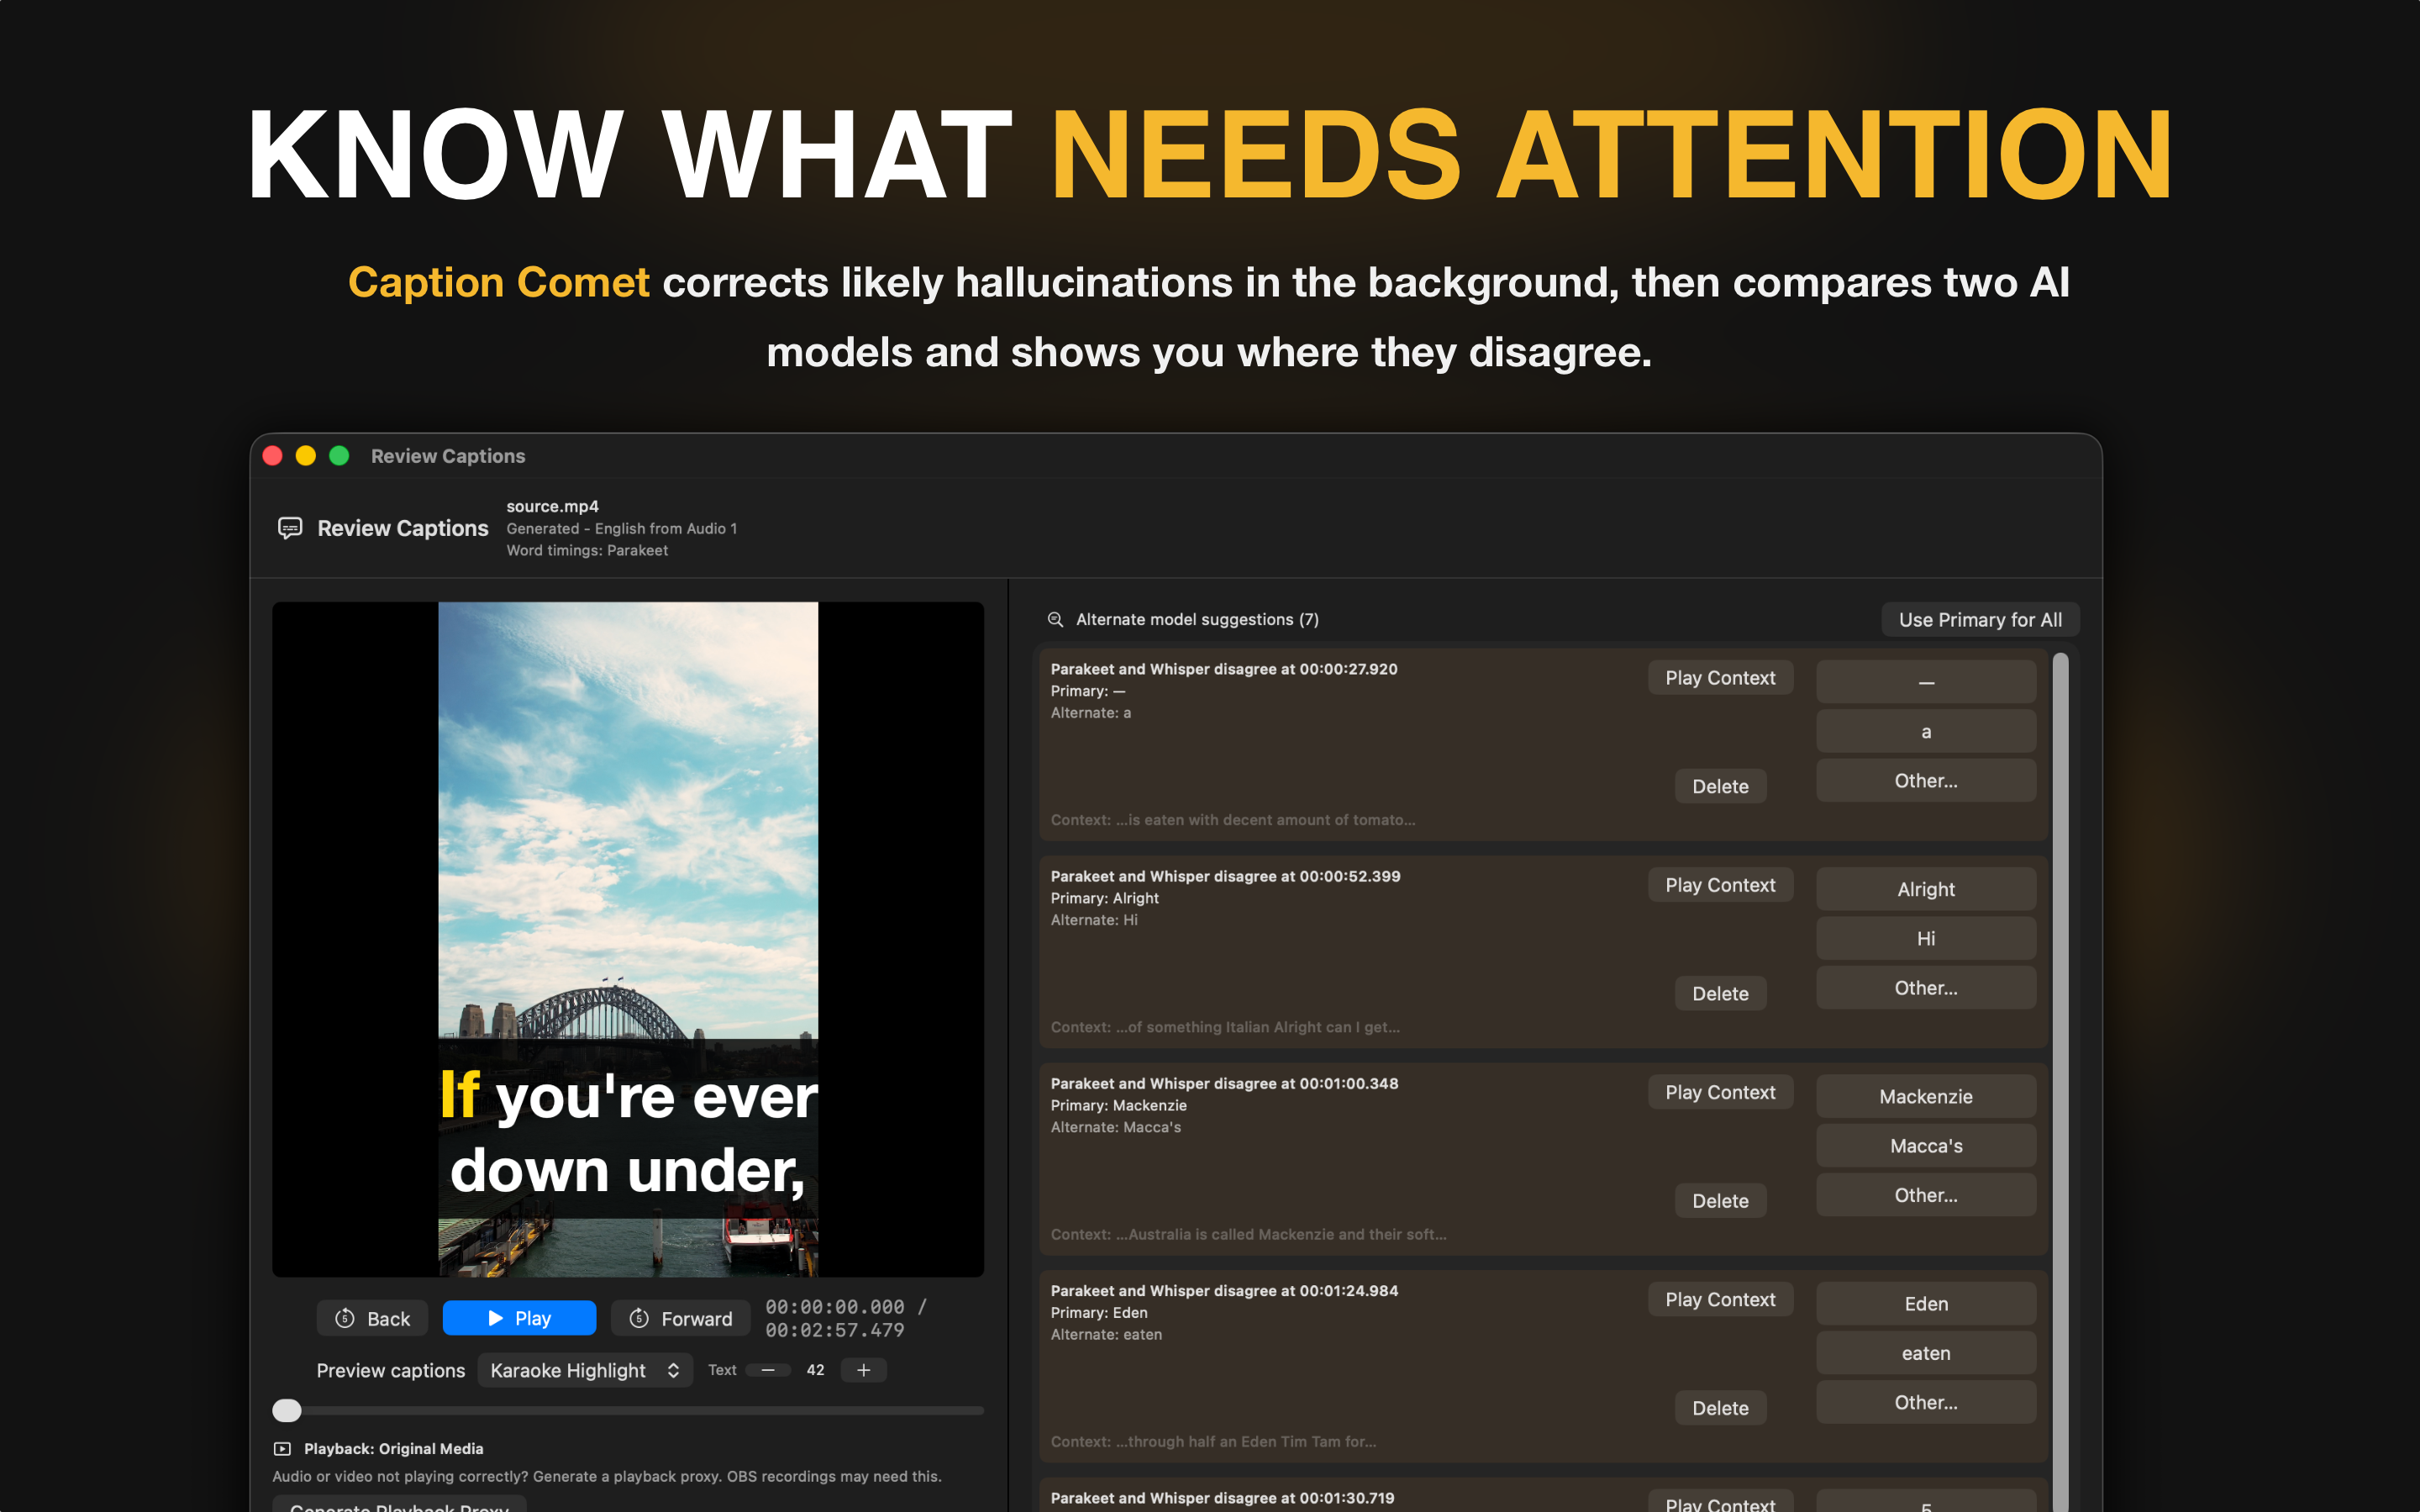Delete the Eden versus eaten suggestion
Viewport: 2420px width, 1512px height.
pos(1720,1407)
